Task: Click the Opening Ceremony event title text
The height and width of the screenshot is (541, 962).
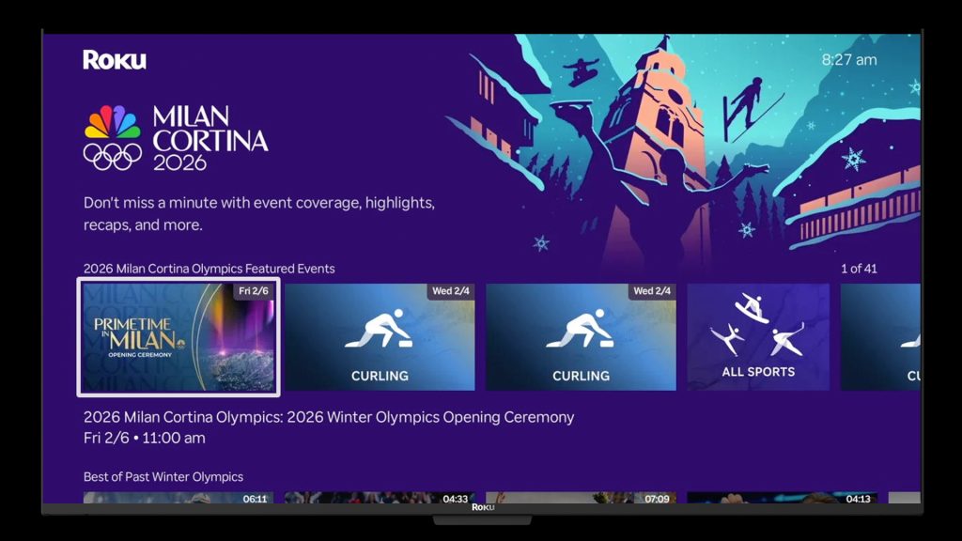Action: [x=329, y=417]
